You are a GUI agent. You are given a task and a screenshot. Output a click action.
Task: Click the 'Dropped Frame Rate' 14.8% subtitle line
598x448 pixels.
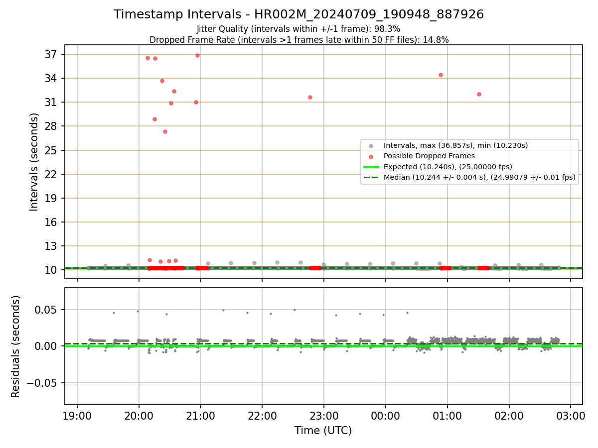coord(299,40)
